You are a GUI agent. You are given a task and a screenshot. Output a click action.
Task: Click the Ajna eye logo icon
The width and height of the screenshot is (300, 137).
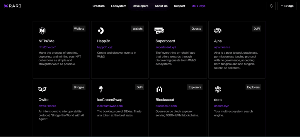click(218, 31)
